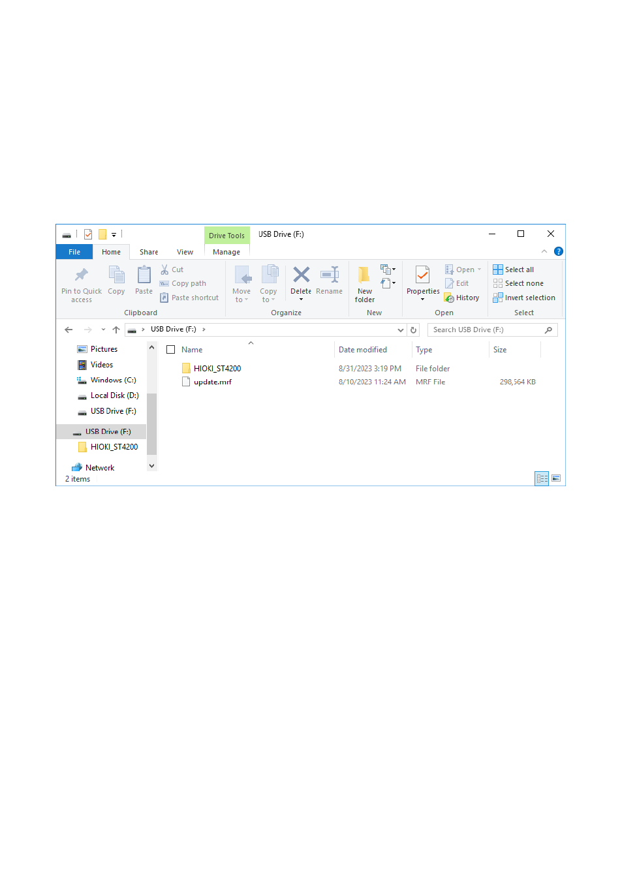Click the Cut scissors icon
This screenshot has width=620, height=896.
click(x=164, y=270)
